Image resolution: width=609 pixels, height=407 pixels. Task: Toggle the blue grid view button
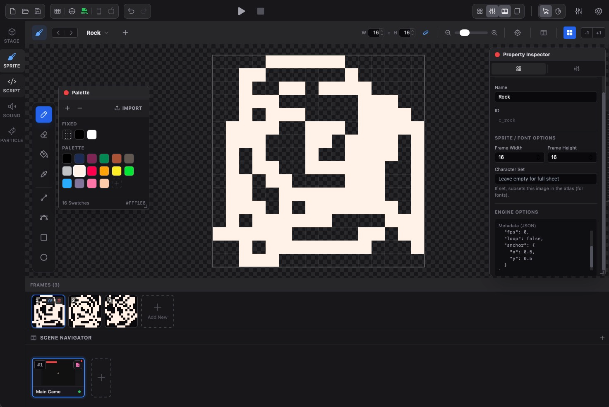(x=570, y=33)
